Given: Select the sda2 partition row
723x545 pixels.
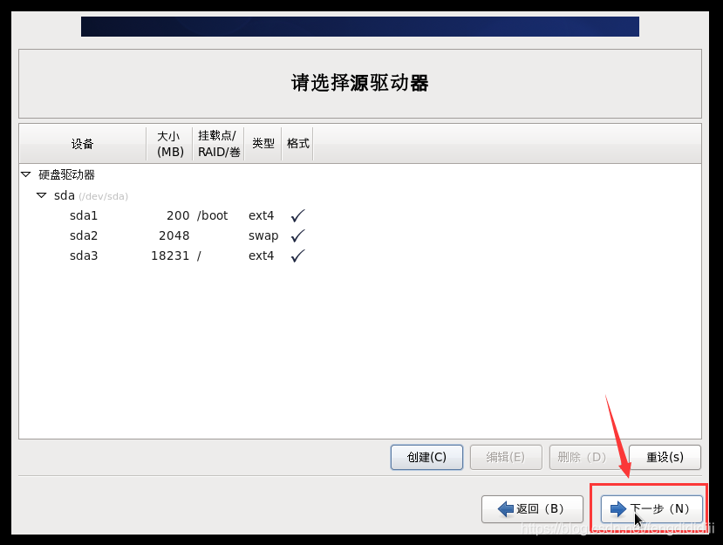Looking at the screenshot, I should click(x=360, y=235).
